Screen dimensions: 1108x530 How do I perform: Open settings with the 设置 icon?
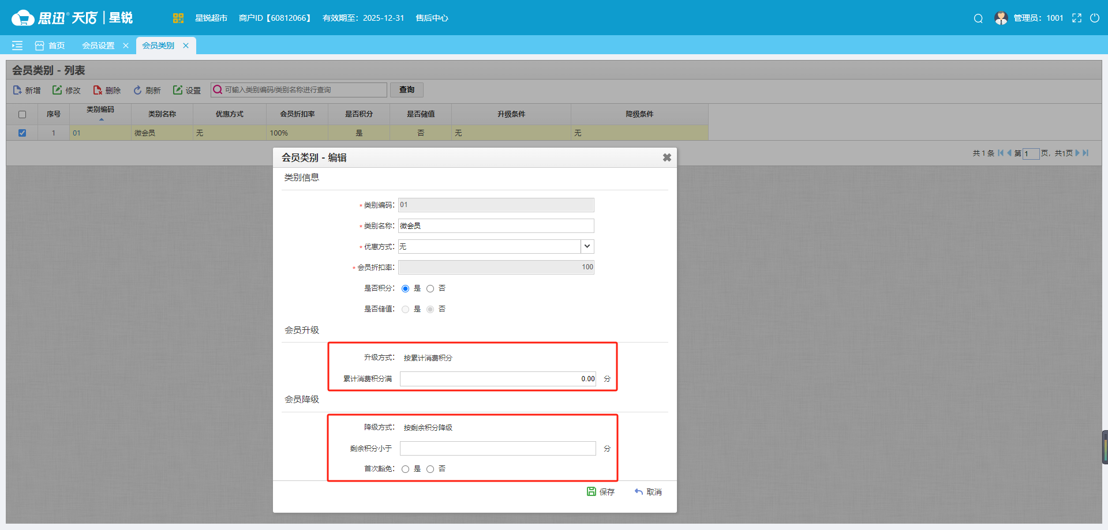point(178,90)
